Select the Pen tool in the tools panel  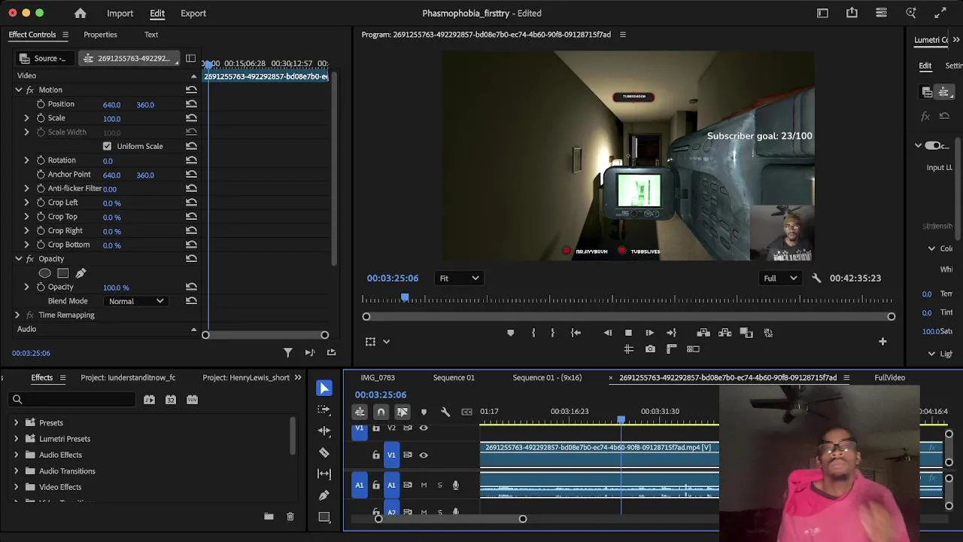[x=324, y=495]
